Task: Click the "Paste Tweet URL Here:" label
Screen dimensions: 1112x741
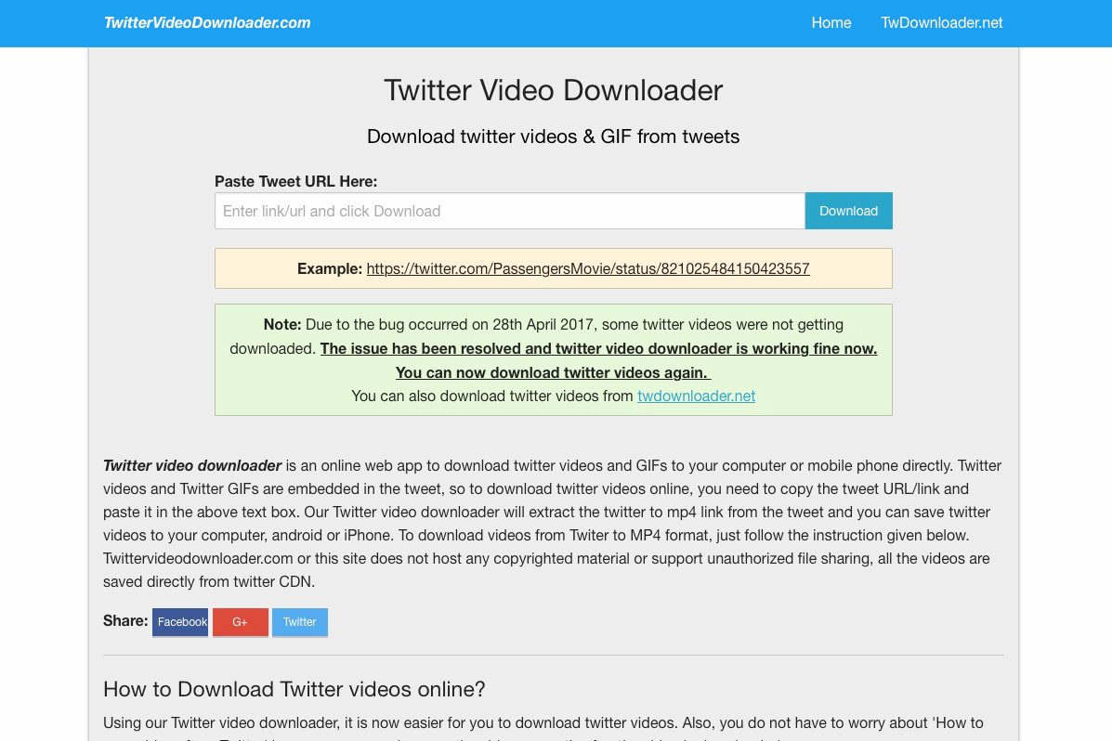Action: pos(295,181)
